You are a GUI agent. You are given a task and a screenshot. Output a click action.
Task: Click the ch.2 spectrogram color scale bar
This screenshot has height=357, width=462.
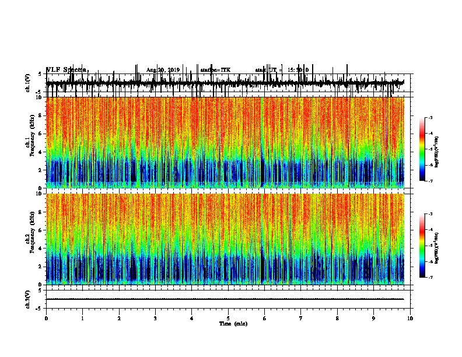click(422, 246)
